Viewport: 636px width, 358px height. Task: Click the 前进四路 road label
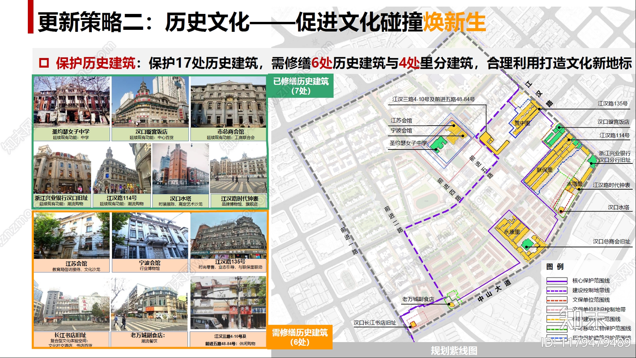click(450, 189)
